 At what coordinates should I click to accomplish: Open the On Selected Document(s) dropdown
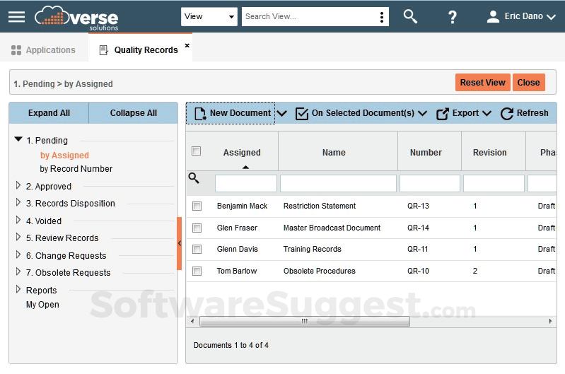361,113
